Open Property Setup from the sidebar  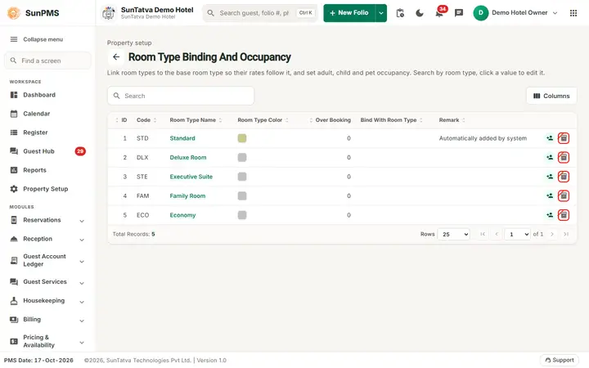[47, 189]
